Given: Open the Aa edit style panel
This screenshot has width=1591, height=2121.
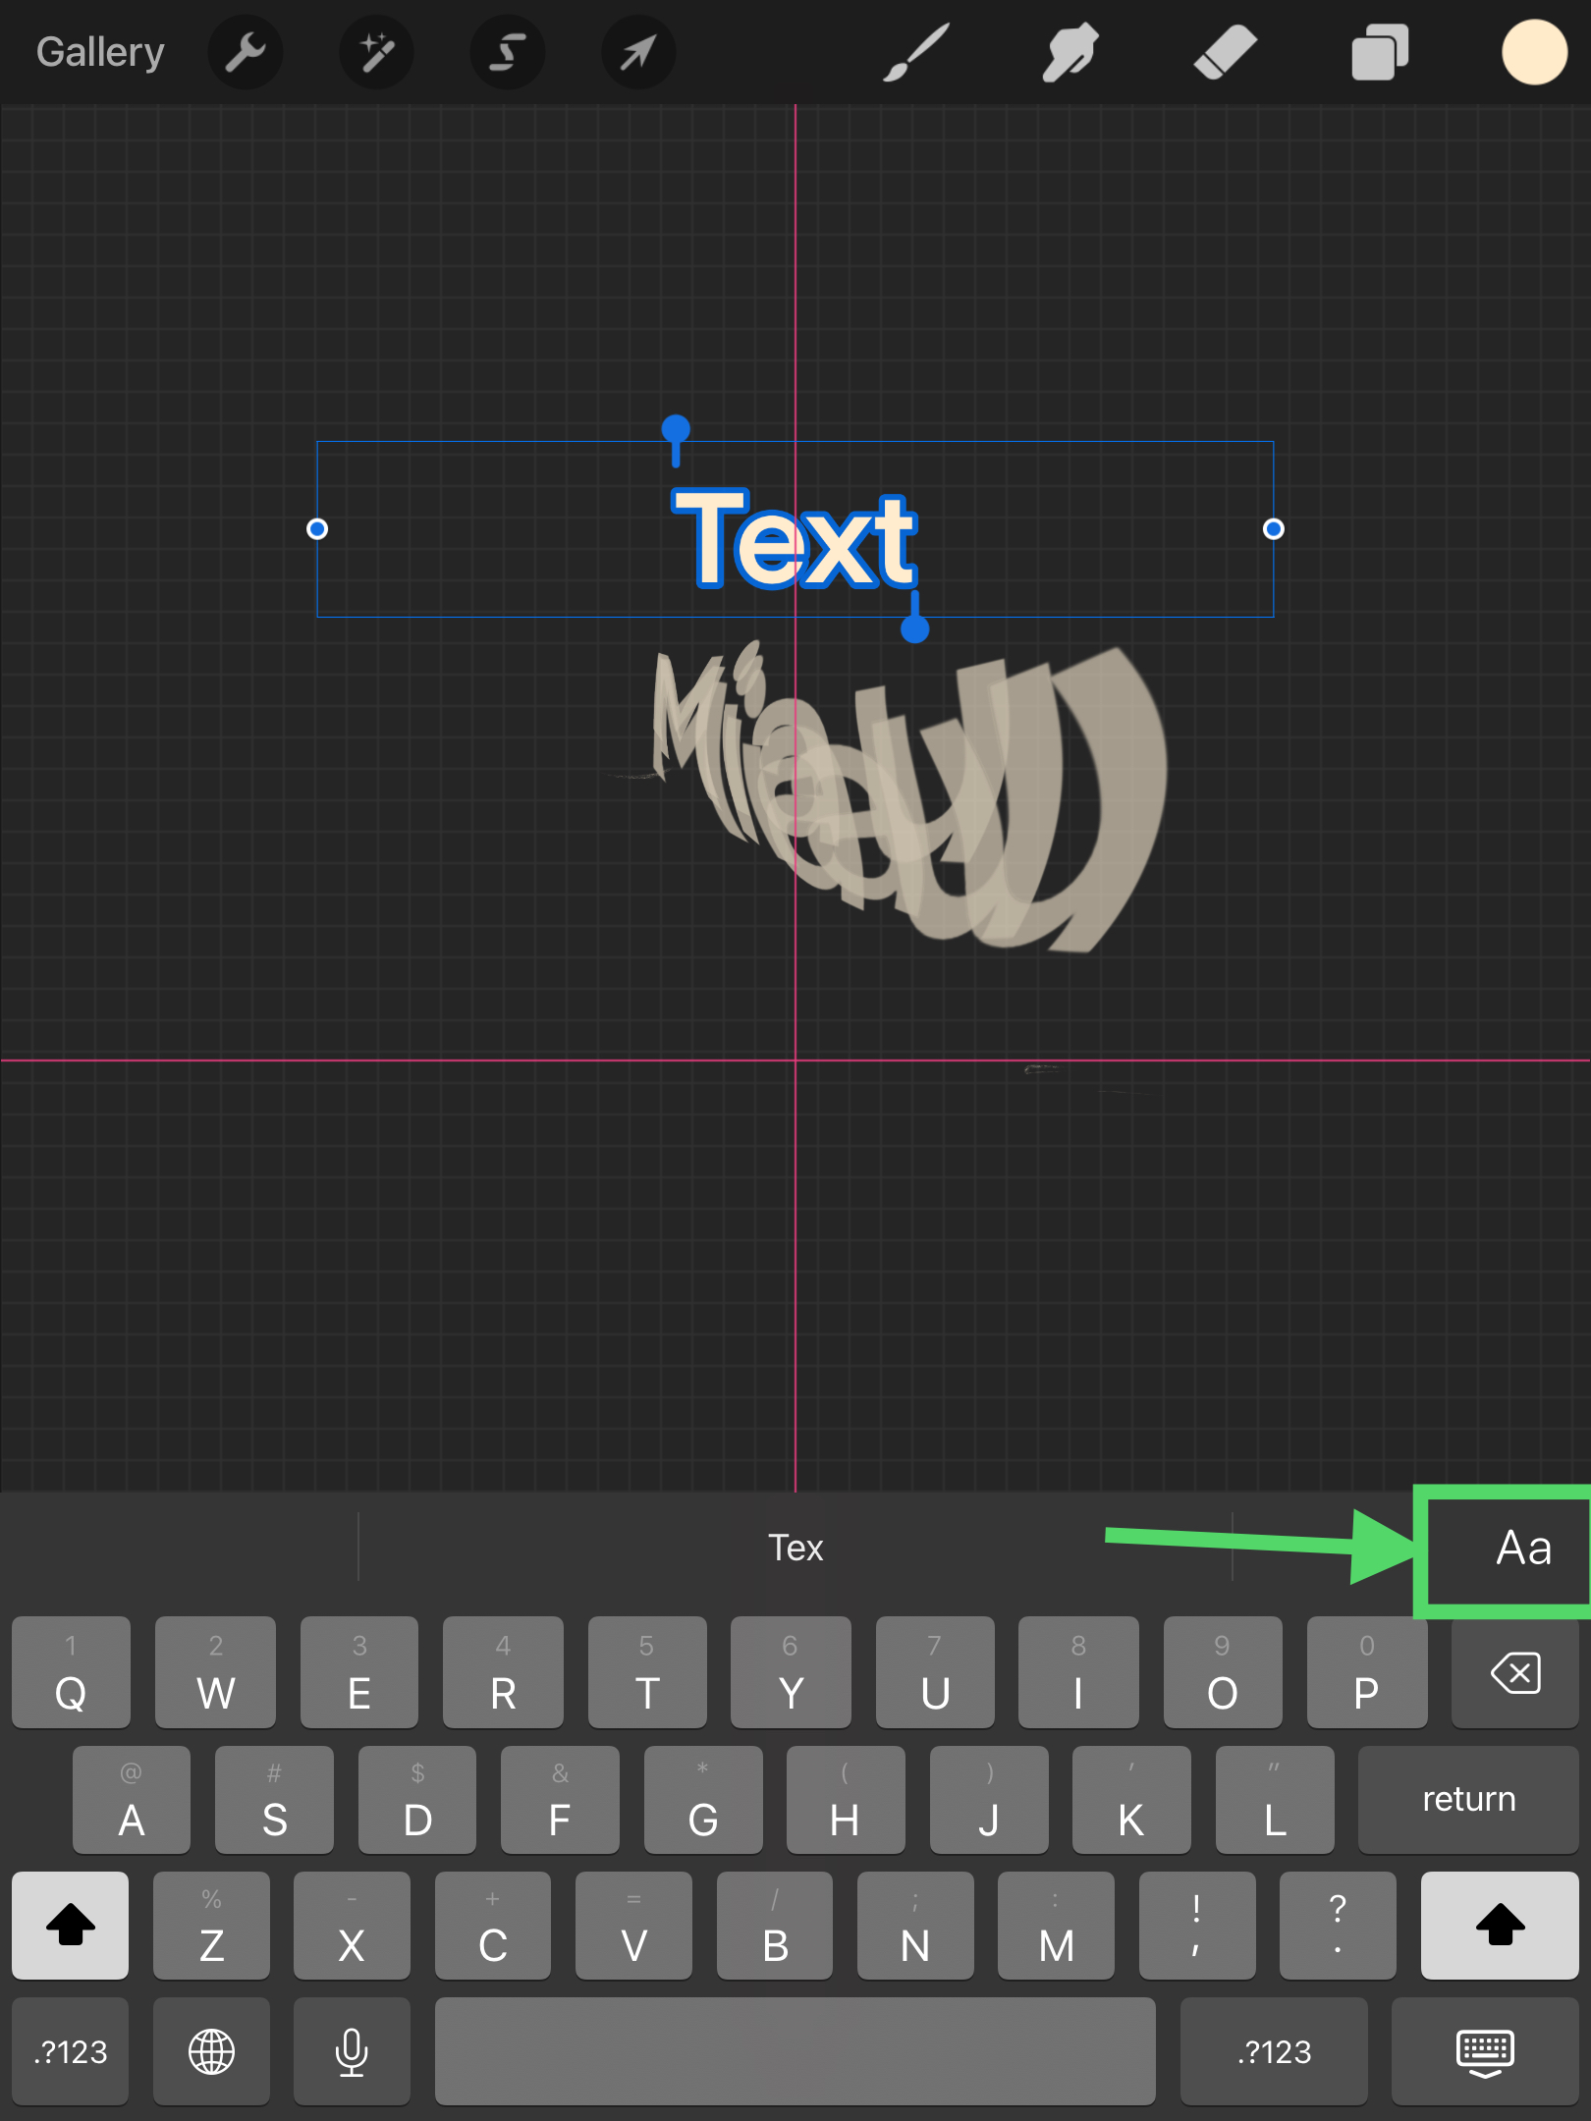Looking at the screenshot, I should (1522, 1549).
